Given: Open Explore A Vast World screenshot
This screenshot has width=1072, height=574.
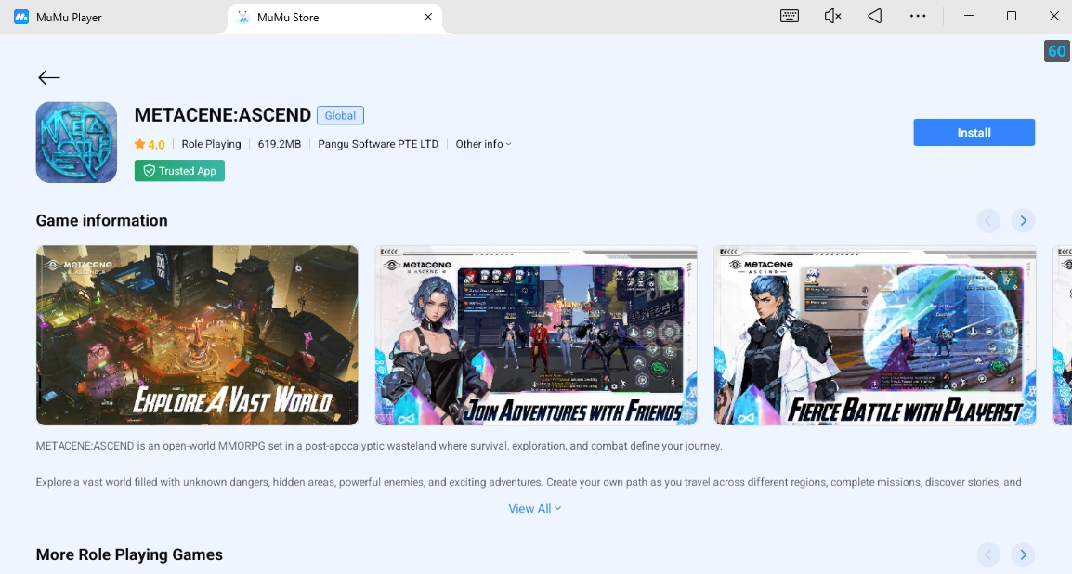Looking at the screenshot, I should point(197,335).
